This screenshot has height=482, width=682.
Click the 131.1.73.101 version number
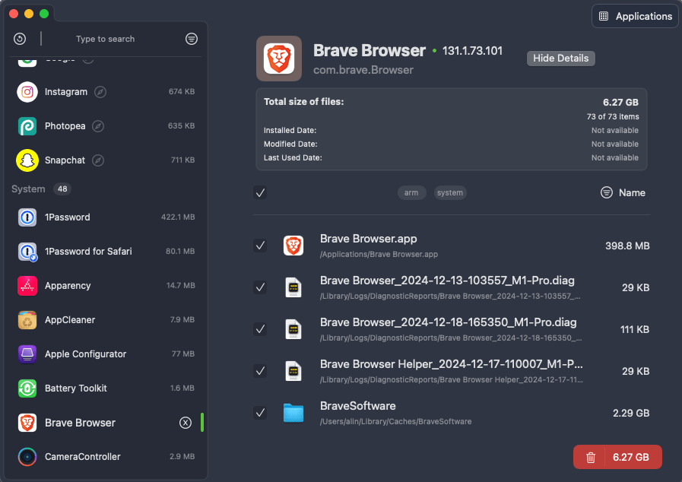(472, 51)
